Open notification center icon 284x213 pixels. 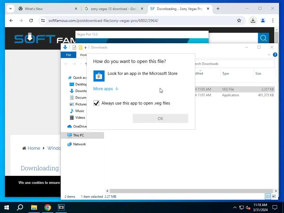coord(275,207)
